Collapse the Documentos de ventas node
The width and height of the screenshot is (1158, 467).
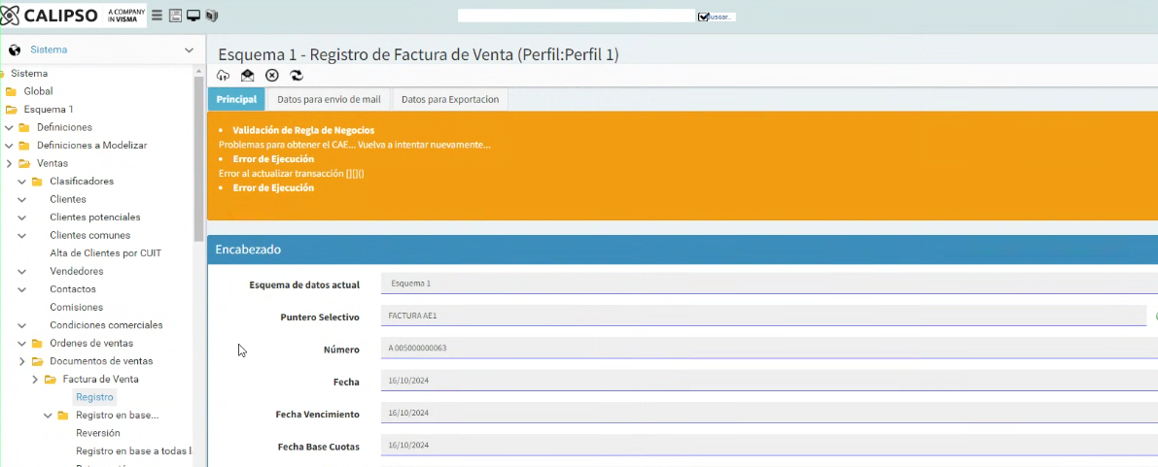[22, 361]
